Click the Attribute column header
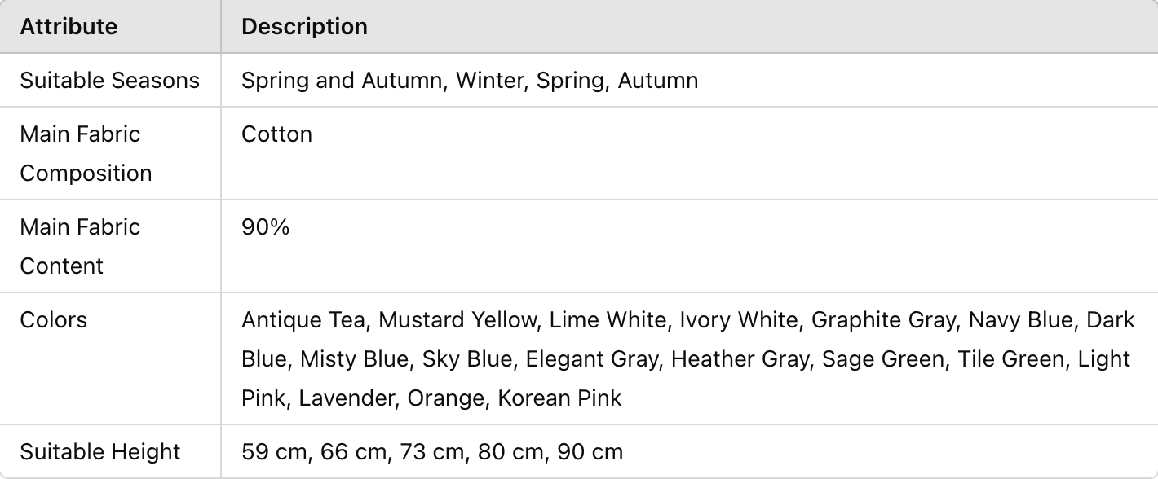 69,27
